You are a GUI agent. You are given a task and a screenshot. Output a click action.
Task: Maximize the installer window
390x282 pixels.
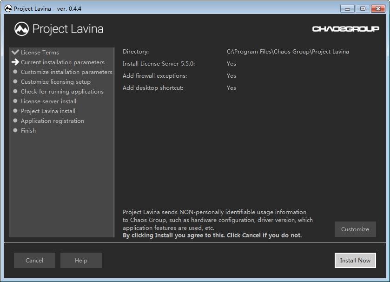(363, 9)
